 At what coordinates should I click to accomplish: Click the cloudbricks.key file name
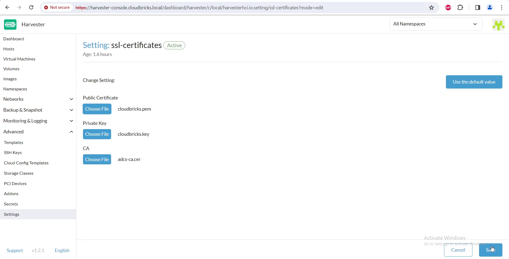(134, 134)
